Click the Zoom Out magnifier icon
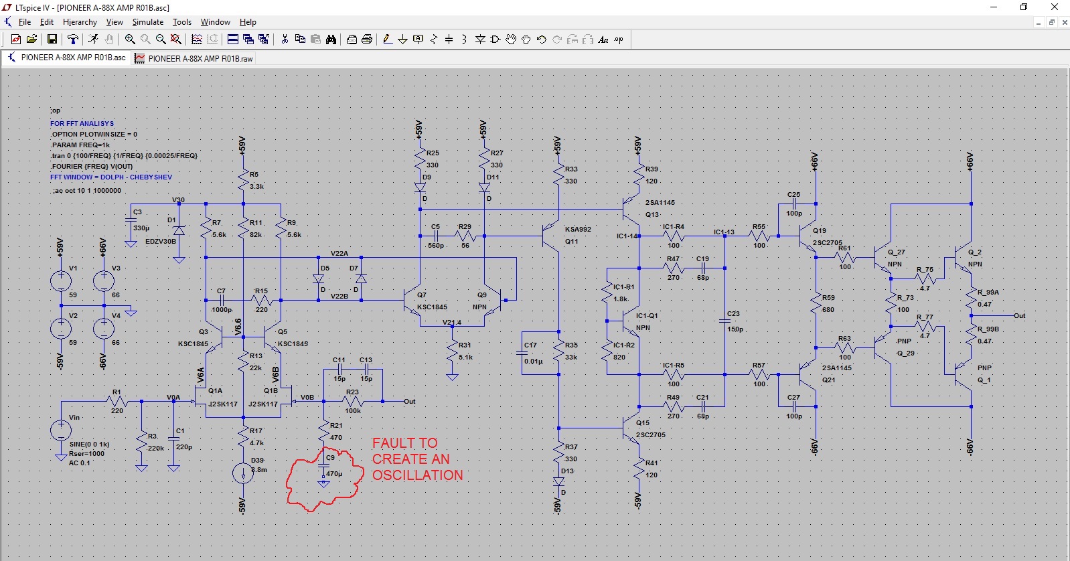Screen dimensions: 1070x561 coord(161,39)
